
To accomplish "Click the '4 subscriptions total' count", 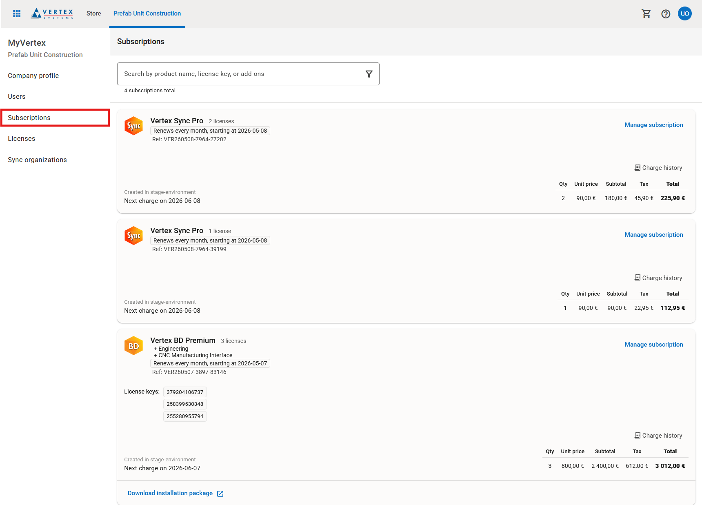I will tap(150, 91).
